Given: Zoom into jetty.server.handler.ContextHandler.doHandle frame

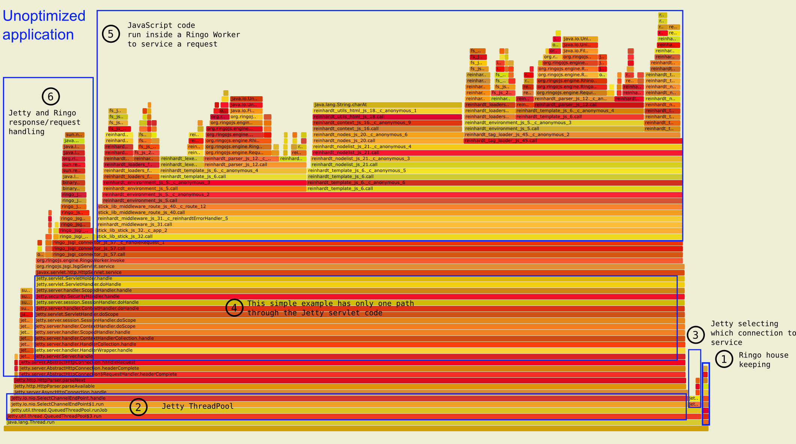Looking at the screenshot, I should pyautogui.click(x=360, y=308).
